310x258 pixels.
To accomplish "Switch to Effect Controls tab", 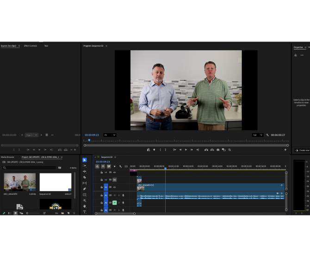I will [x=31, y=46].
